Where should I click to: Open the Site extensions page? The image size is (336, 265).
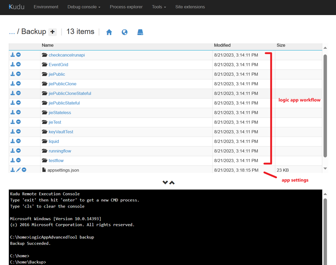coord(190,7)
